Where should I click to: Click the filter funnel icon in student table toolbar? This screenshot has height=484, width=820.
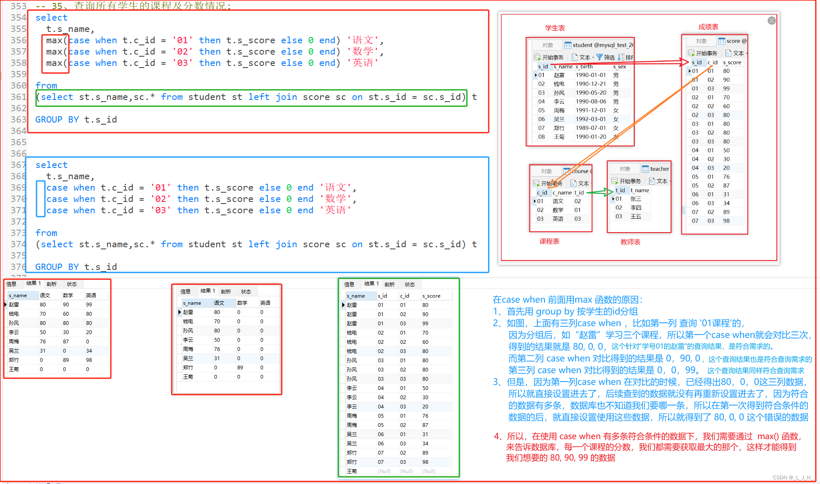coord(599,57)
